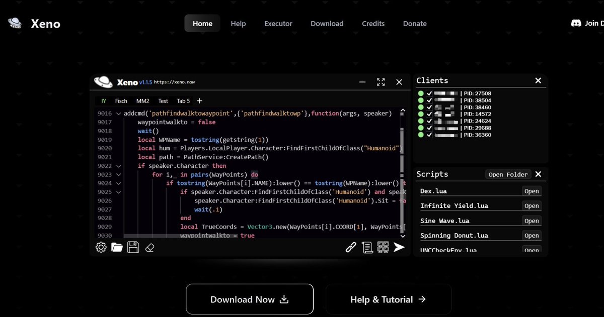Click the save floppy disk icon
Screen dimensions: 604x317
[133, 247]
